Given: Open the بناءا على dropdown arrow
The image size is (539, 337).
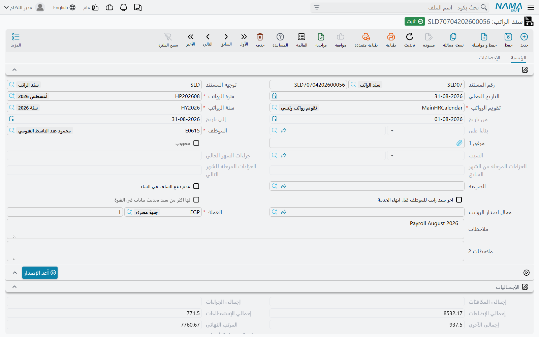Looking at the screenshot, I should [392, 130].
